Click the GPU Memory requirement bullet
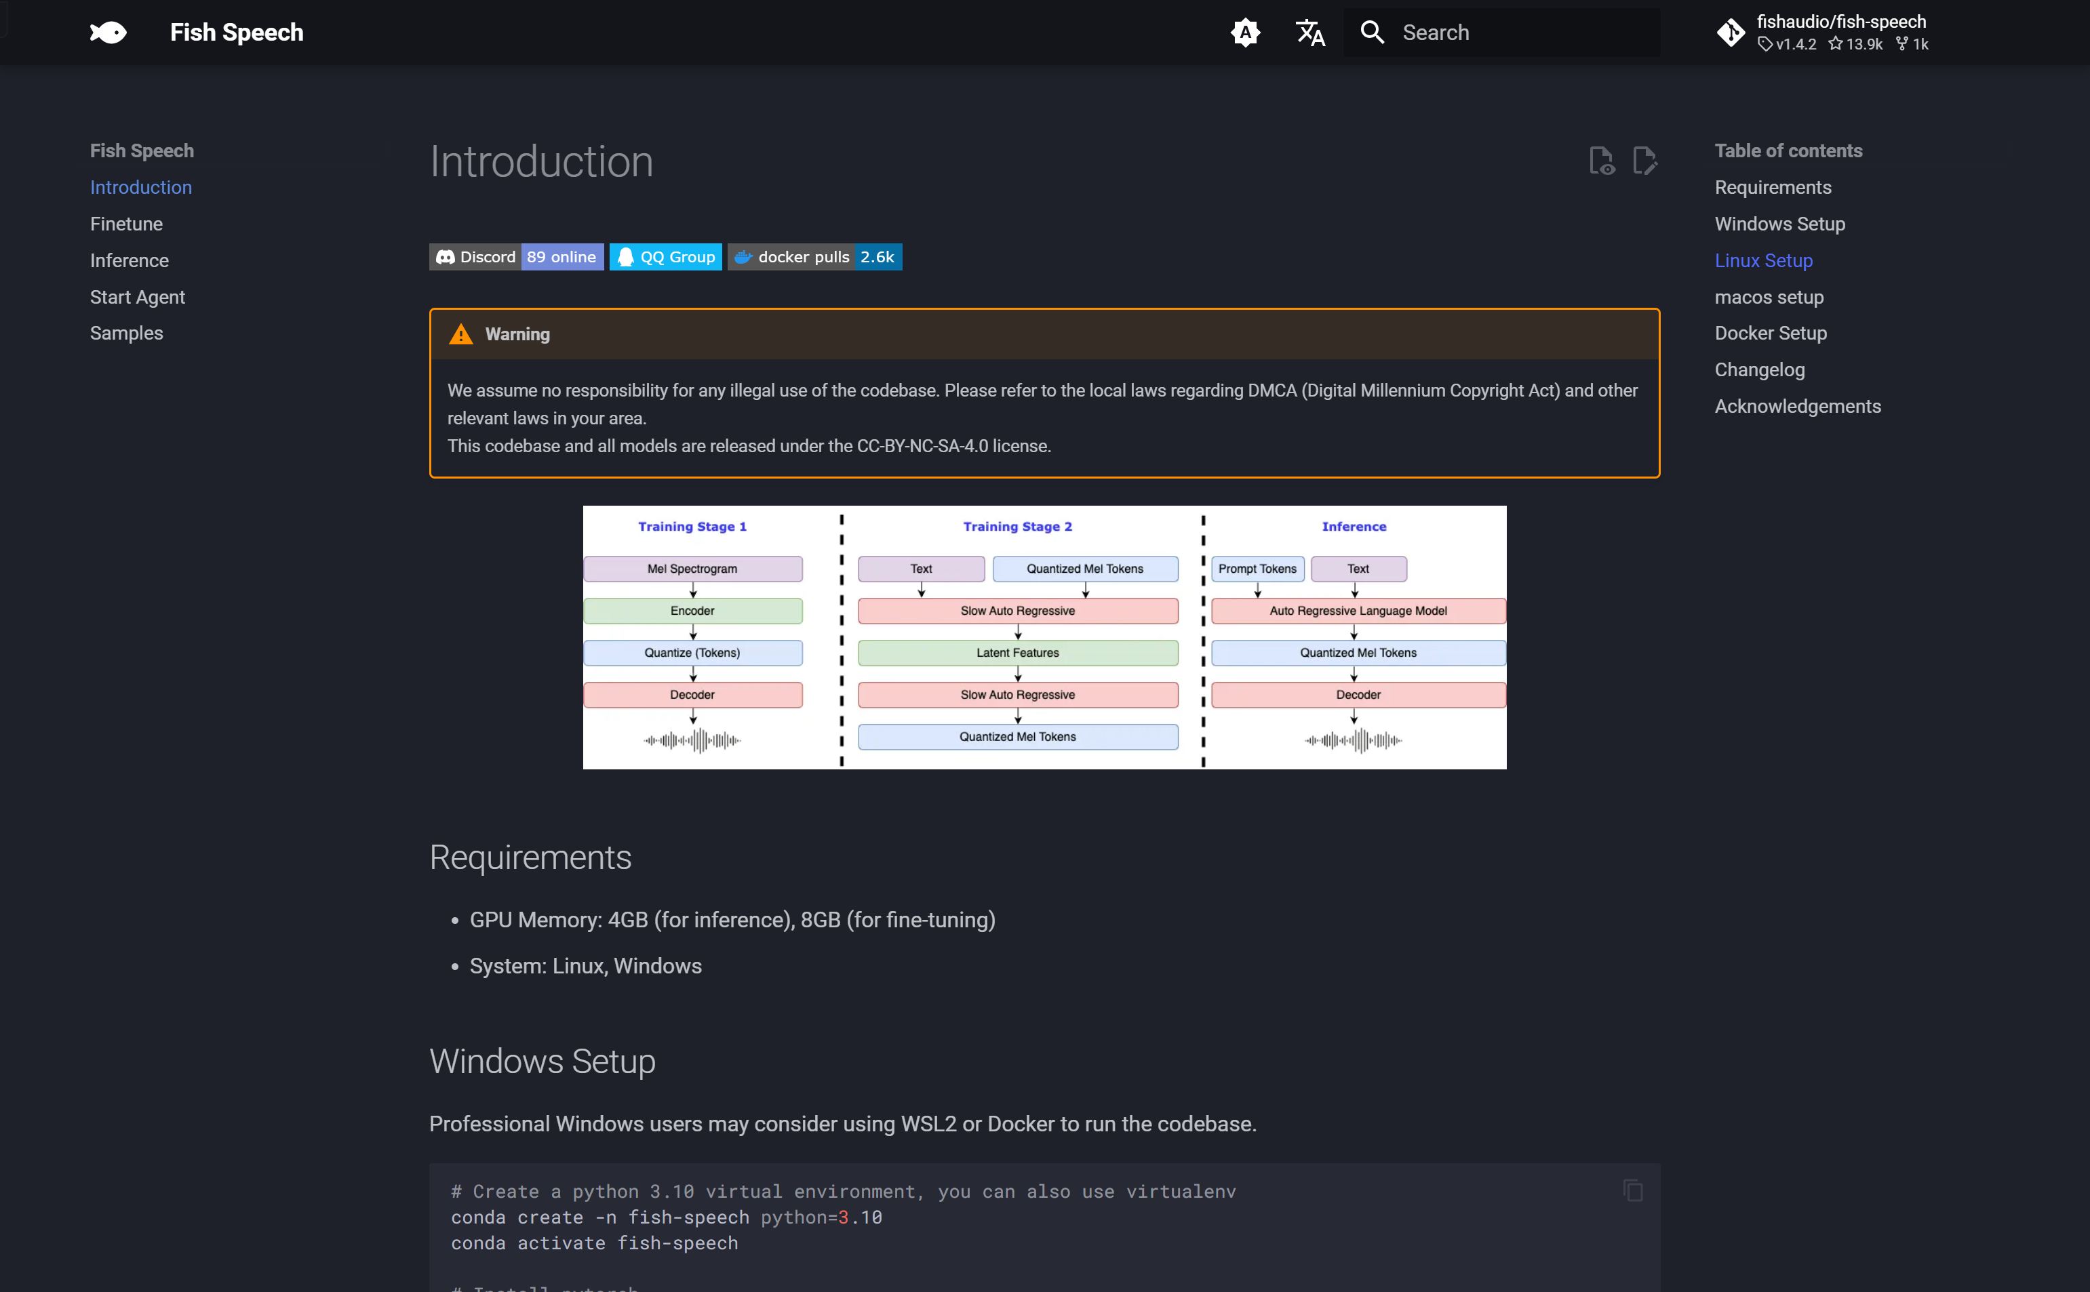The image size is (2090, 1292). (732, 919)
